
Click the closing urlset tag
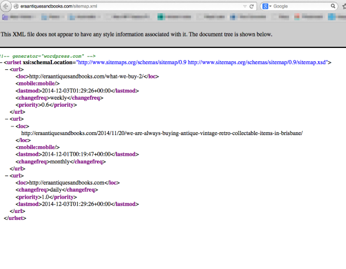point(14,218)
